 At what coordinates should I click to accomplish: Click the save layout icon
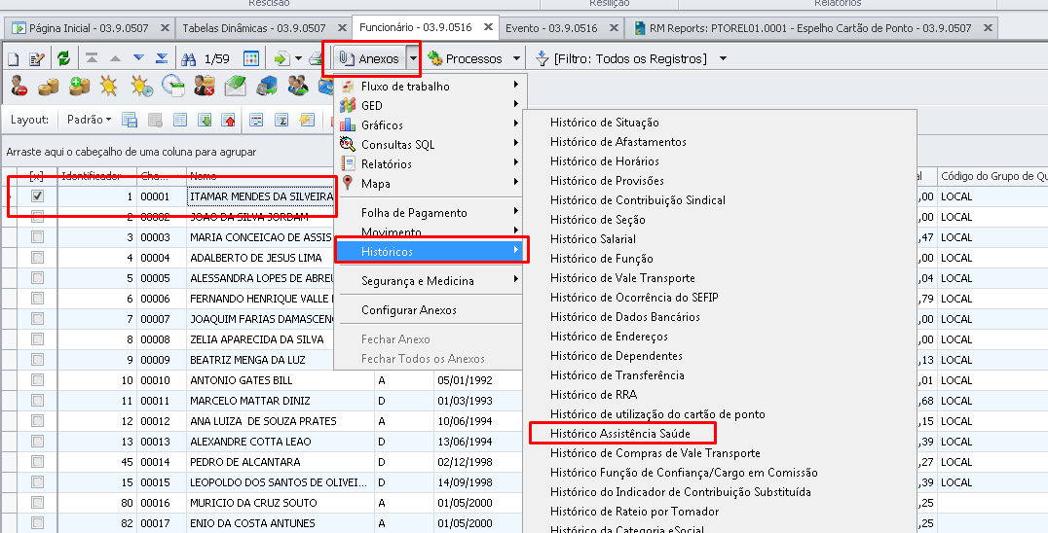(130, 120)
